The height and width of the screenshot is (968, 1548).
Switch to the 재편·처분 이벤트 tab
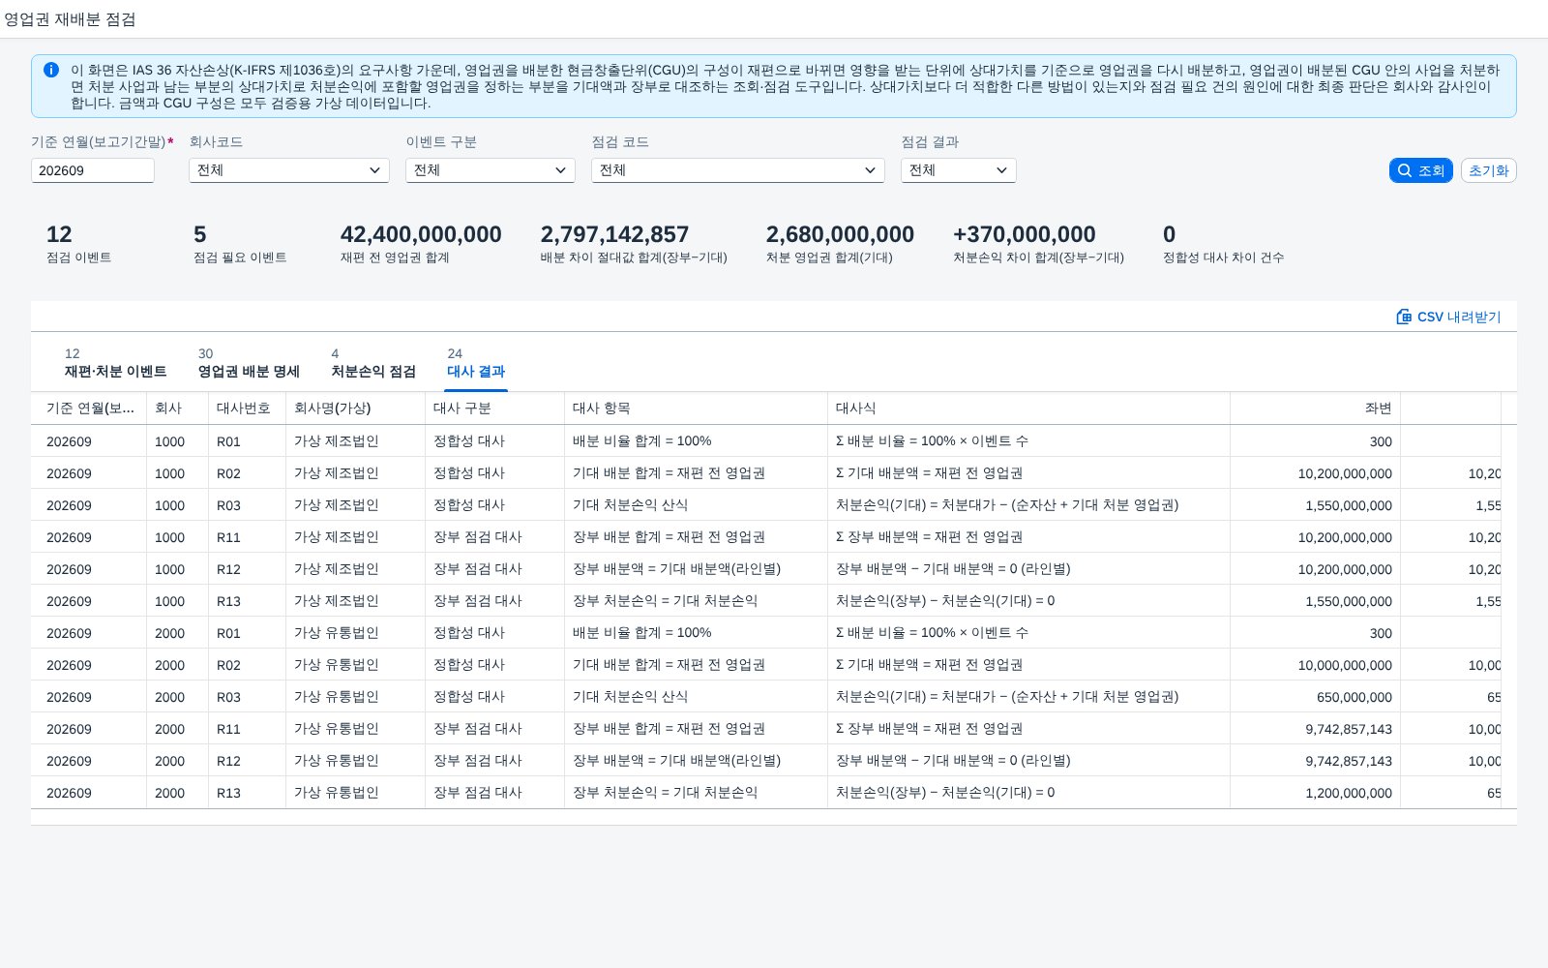[115, 363]
